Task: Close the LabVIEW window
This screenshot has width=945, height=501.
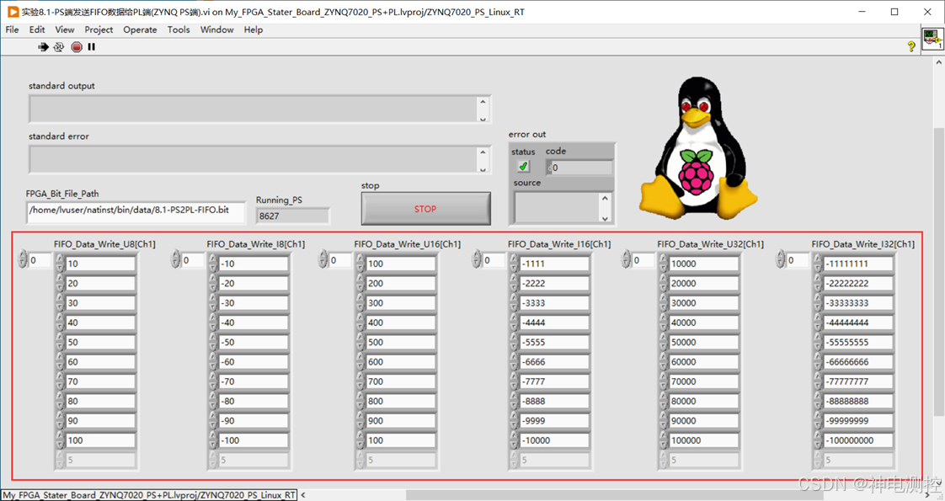Action: 927,12
